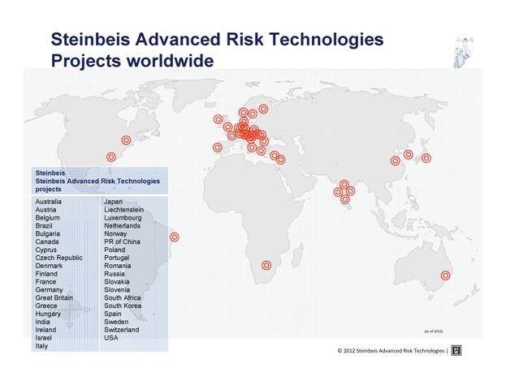The width and height of the screenshot is (506, 389).
Task: Select 'Japan' in the country list
Action: (x=113, y=202)
